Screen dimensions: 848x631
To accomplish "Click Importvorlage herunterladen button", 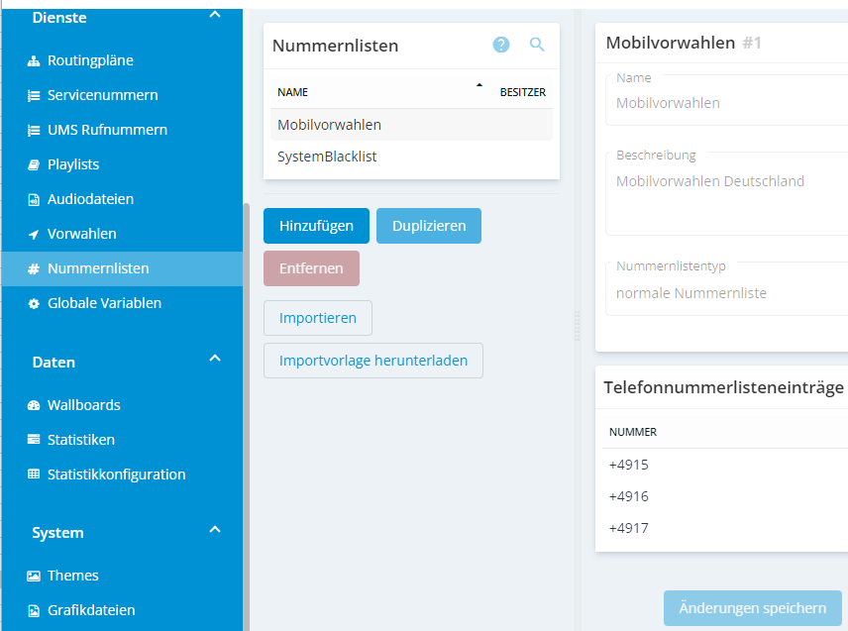I will [x=372, y=361].
